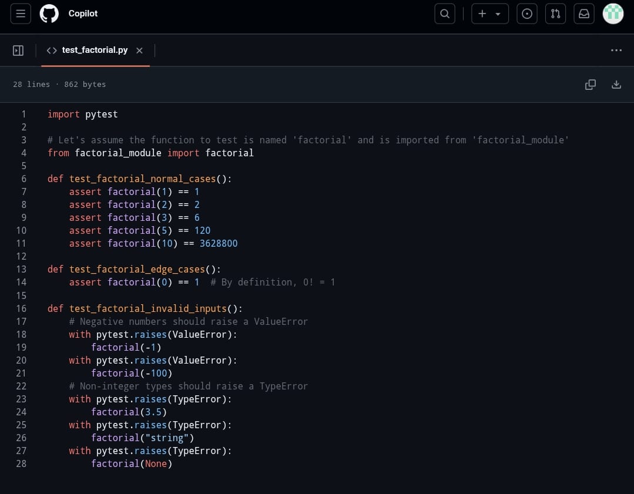
Task: Click the '28 lines · 862 bytes' text
Action: (x=59, y=85)
